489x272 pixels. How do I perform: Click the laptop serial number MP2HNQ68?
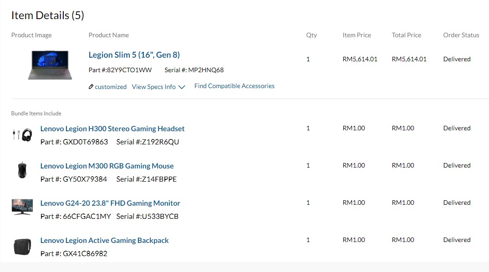pos(206,70)
